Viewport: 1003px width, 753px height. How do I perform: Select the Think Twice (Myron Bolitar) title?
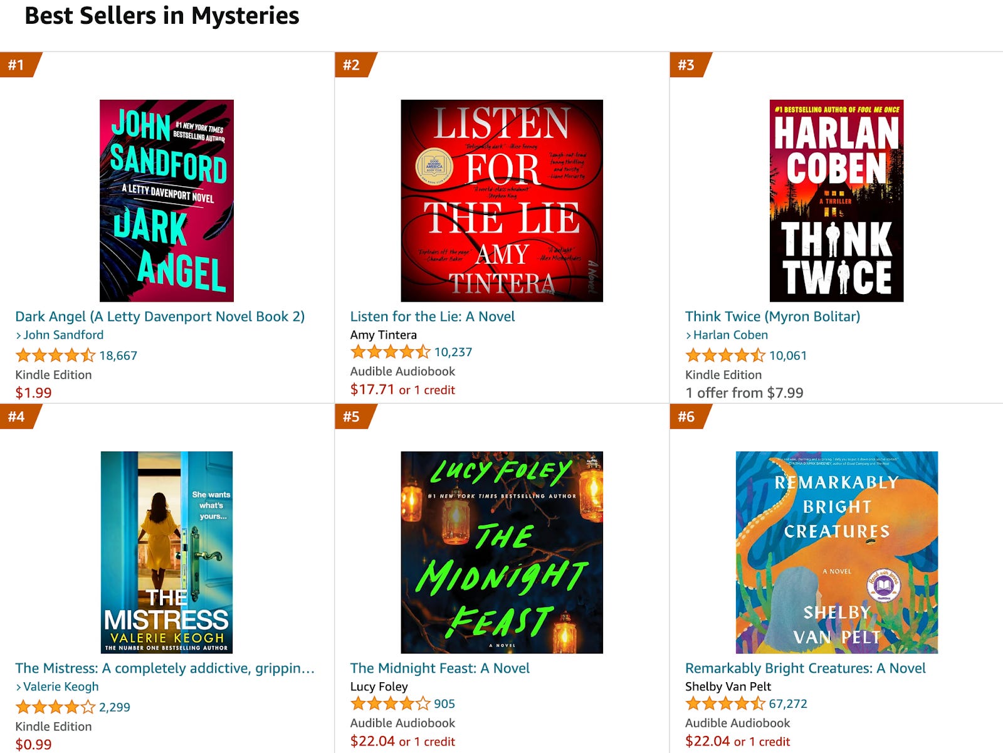(773, 317)
